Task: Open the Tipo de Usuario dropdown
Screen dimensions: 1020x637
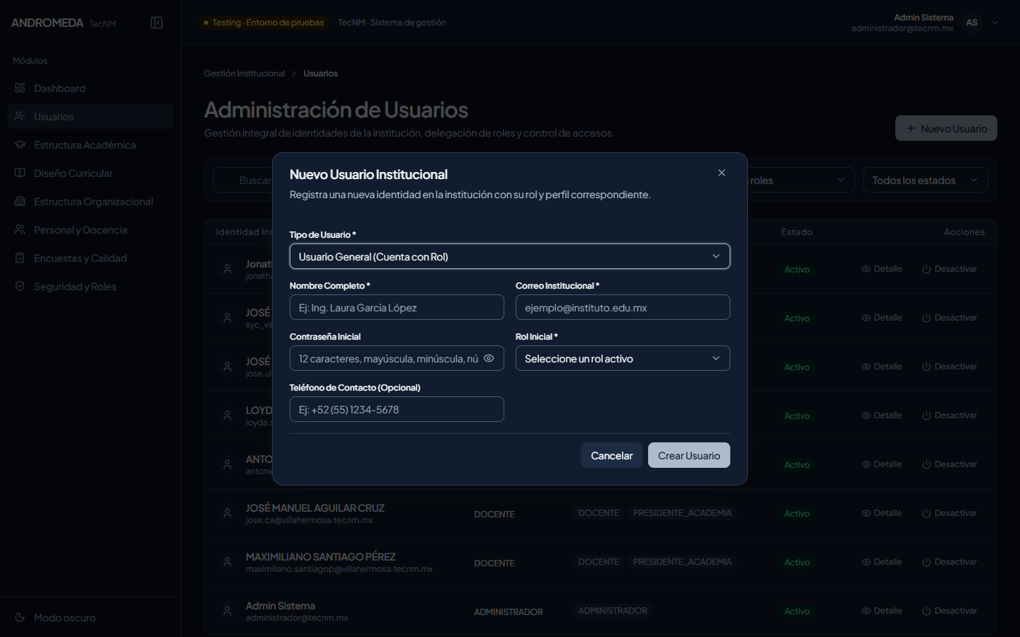Action: [510, 256]
